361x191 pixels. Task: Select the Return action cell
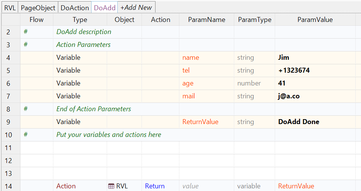(x=160, y=186)
